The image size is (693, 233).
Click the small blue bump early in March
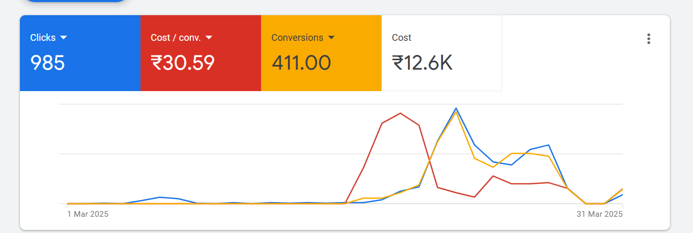tap(160, 197)
